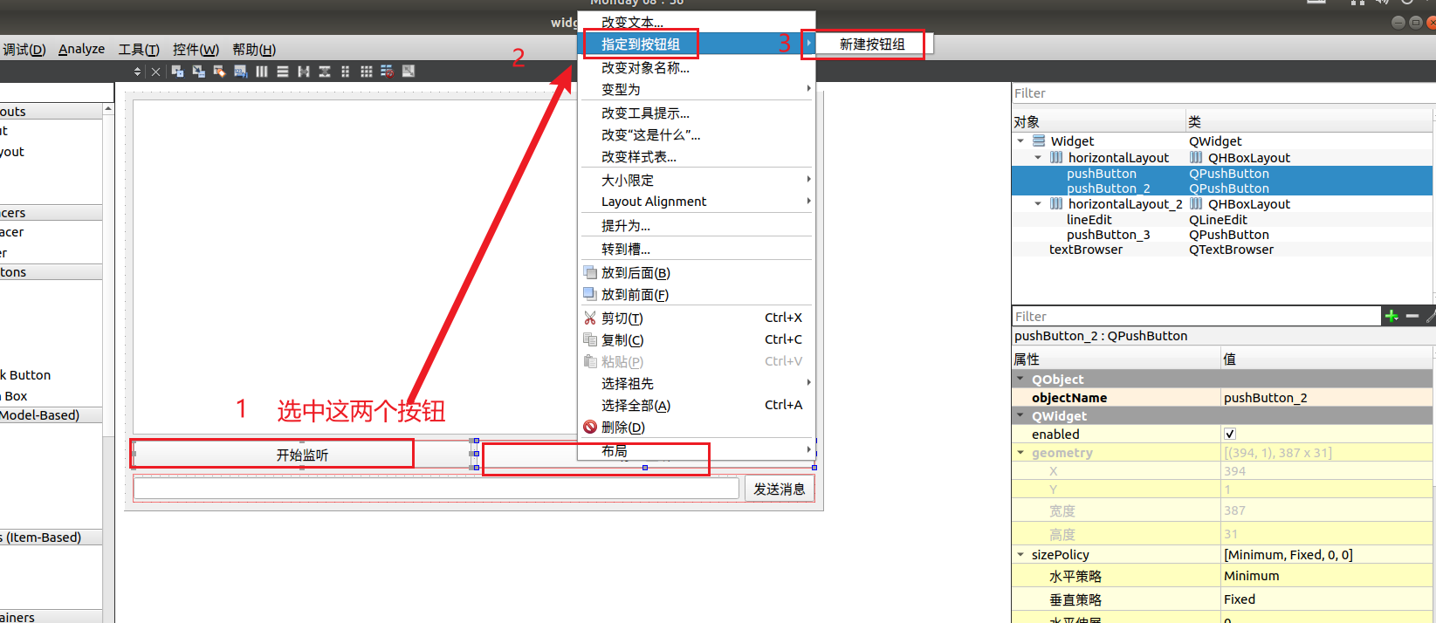The width and height of the screenshot is (1436, 623).
Task: Click the 放到后面 icon in context menu
Action: tap(590, 272)
